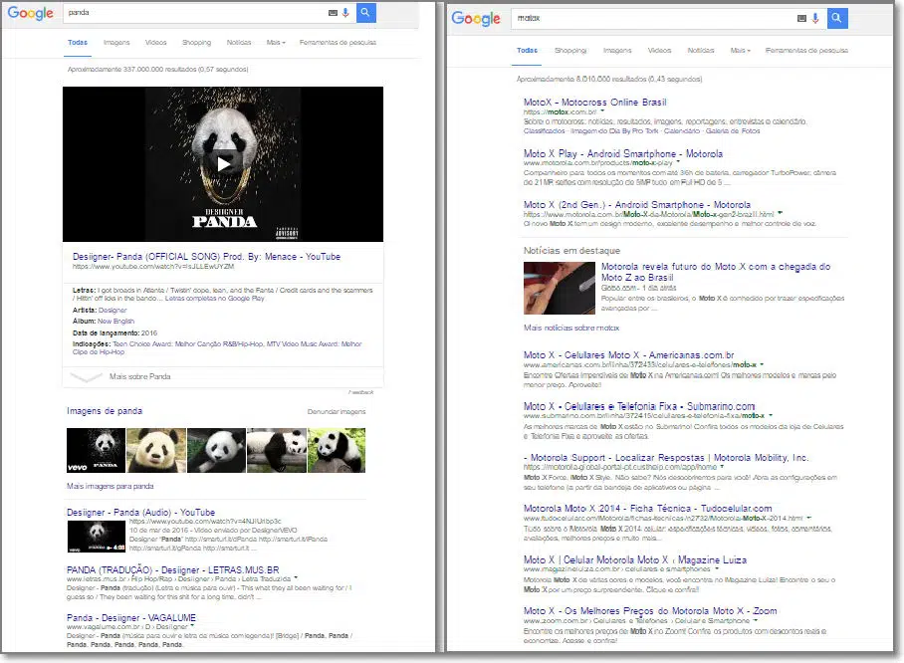Screen dimensions: 904x663
Task: Open Motorola Moto X 2014 - Ficha Técnica result
Action: (647, 508)
